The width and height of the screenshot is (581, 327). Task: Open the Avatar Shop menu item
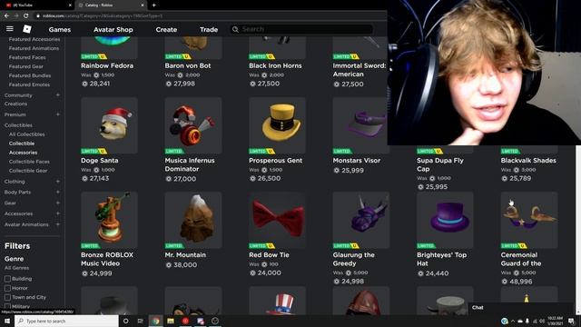click(113, 30)
